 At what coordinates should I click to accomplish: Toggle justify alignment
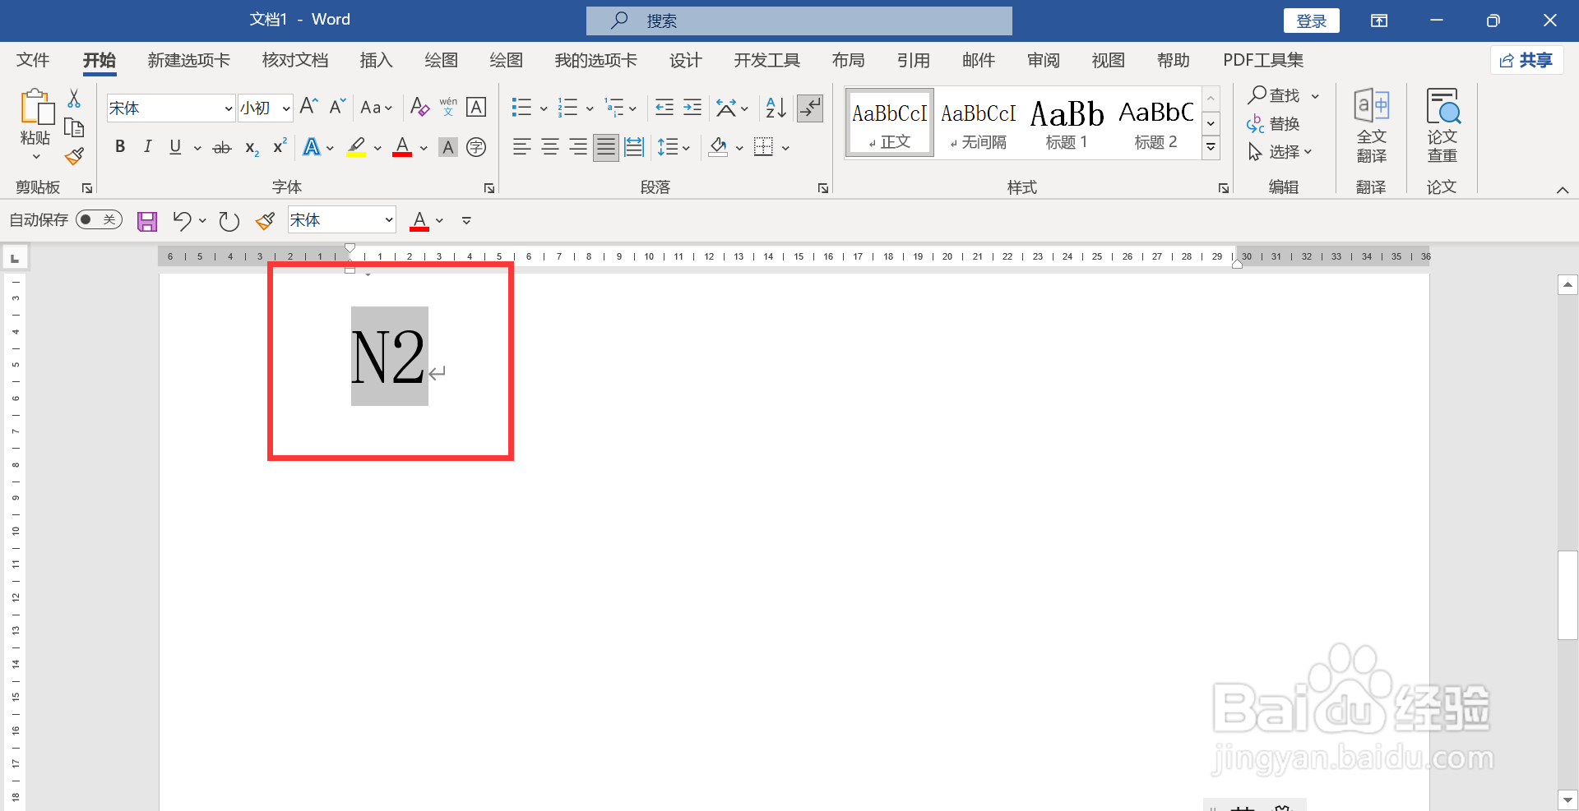click(x=606, y=147)
